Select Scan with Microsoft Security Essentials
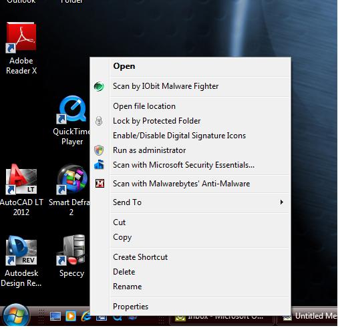 (x=200, y=165)
